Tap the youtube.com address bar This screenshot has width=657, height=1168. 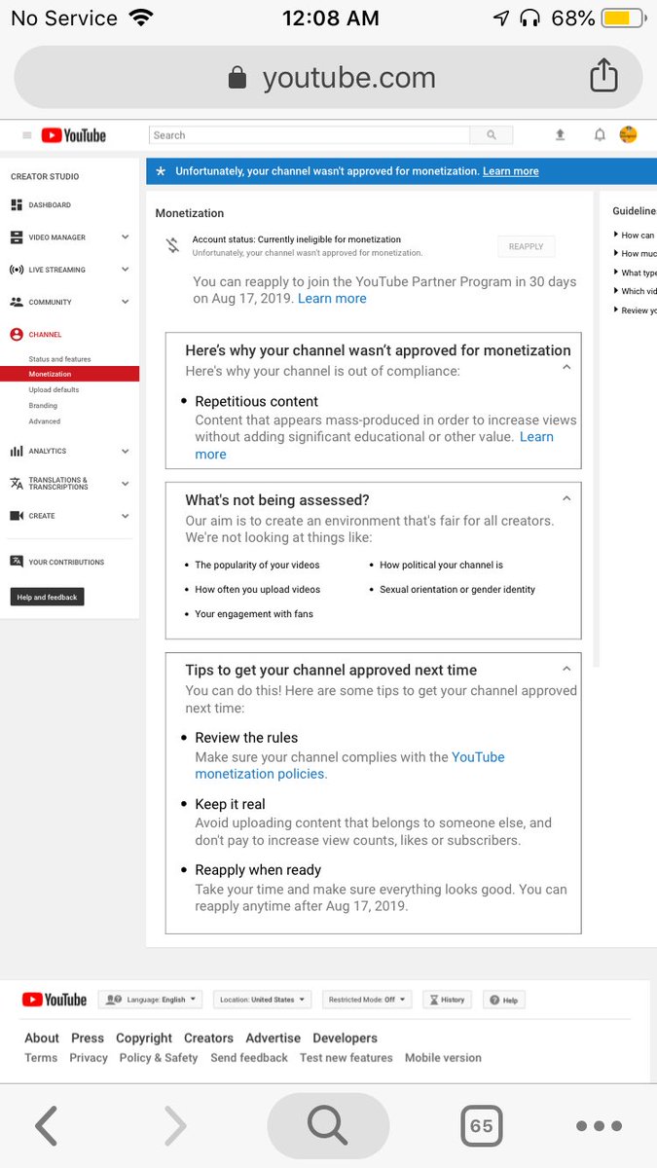pos(328,77)
